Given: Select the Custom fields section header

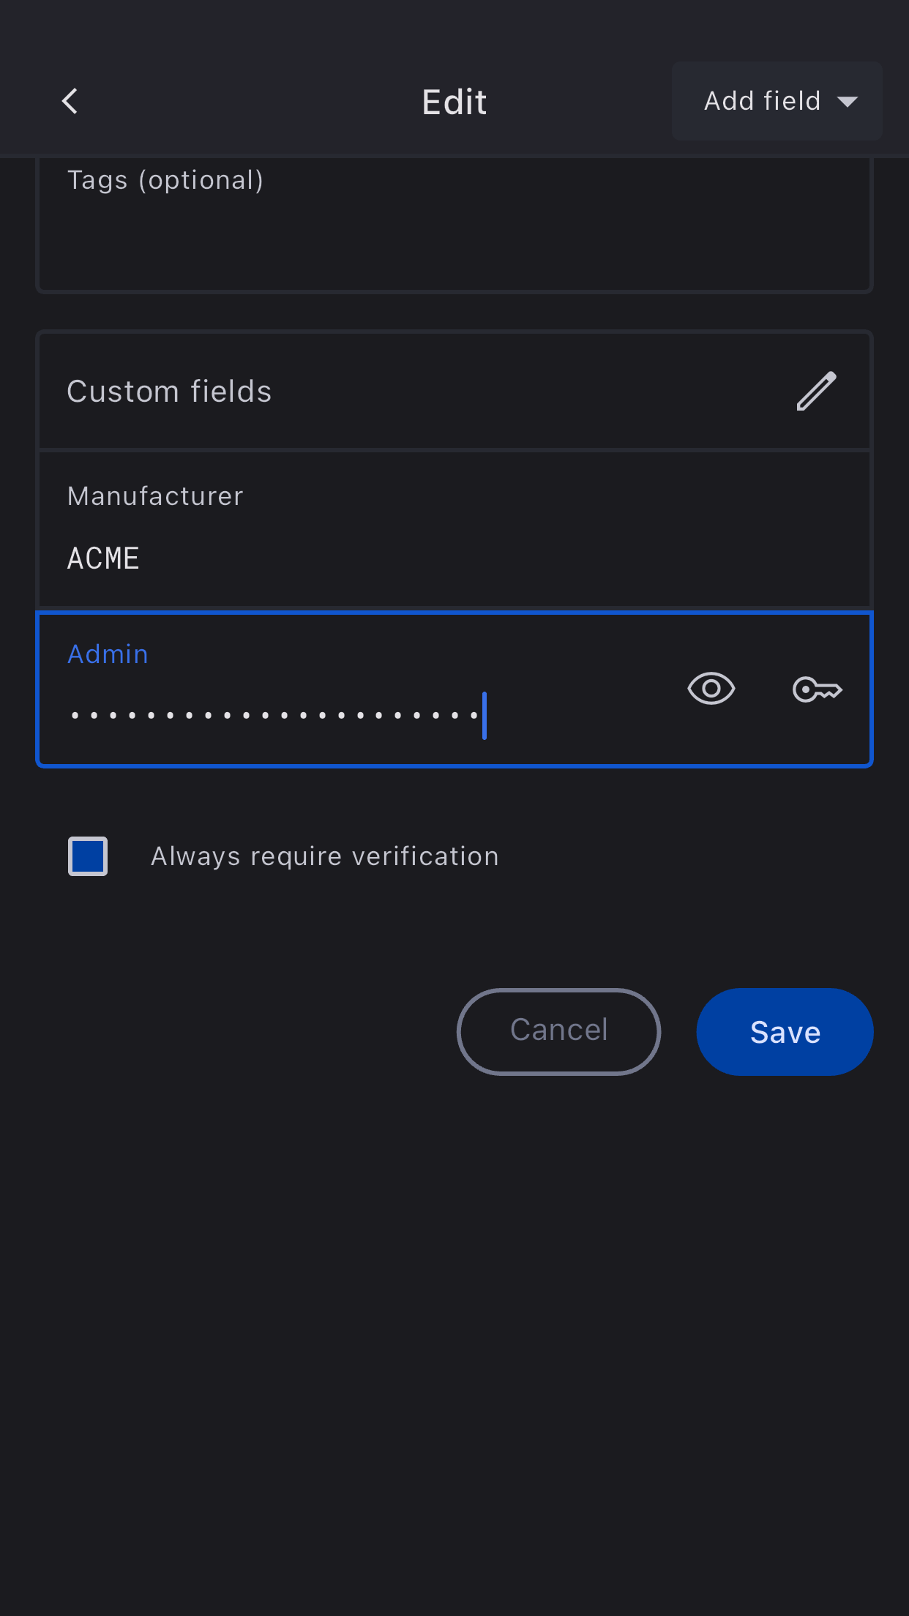Looking at the screenshot, I should [169, 392].
